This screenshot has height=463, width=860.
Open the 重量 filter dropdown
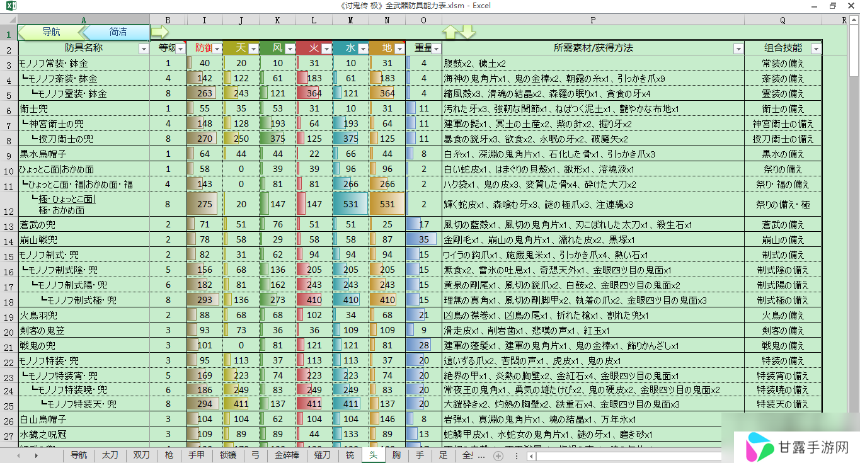(x=436, y=49)
